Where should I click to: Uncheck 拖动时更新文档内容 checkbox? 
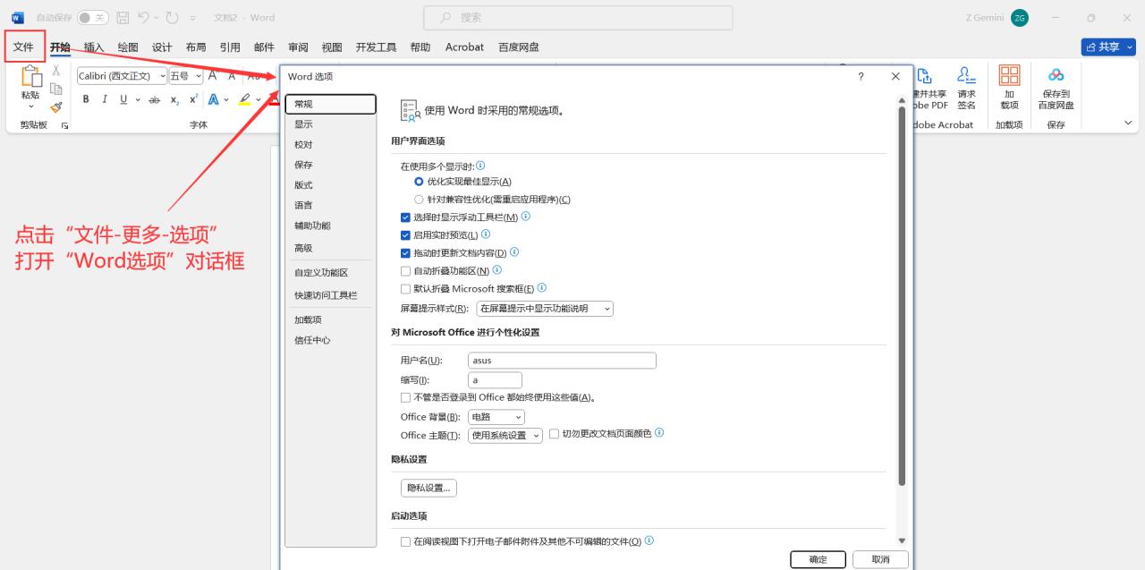click(405, 253)
